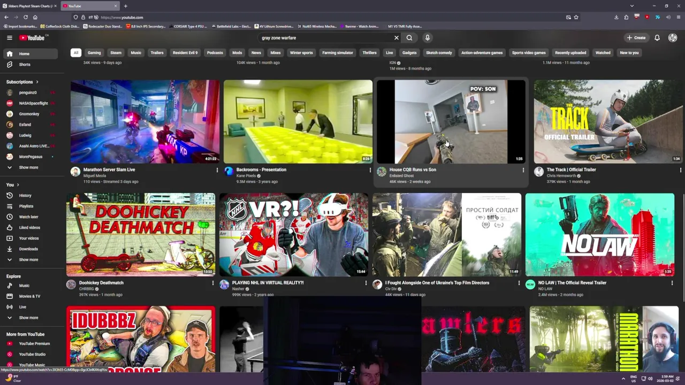Switch to the Steam Charts tab
The image size is (685, 385).
pyautogui.click(x=29, y=6)
